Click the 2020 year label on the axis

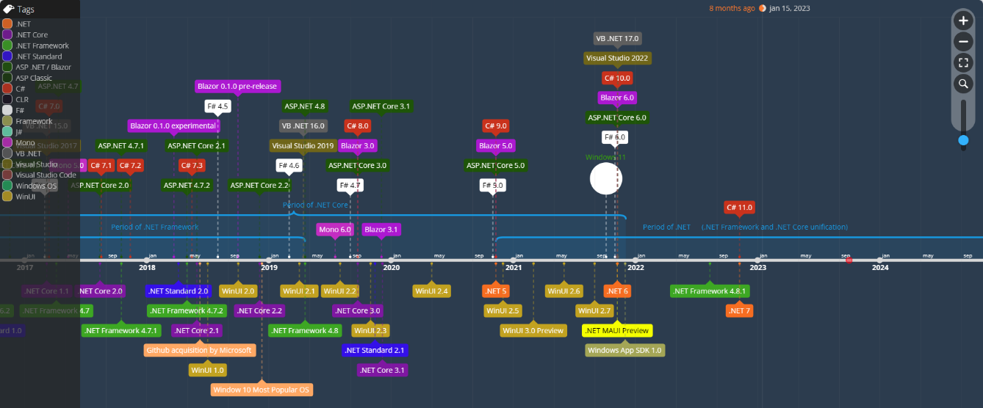coord(391,268)
